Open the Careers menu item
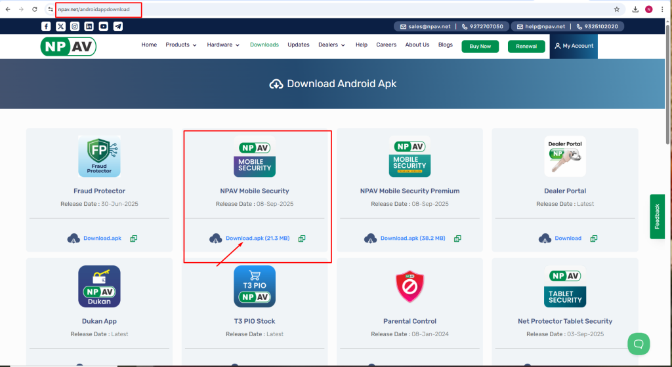The width and height of the screenshot is (672, 367). point(386,45)
